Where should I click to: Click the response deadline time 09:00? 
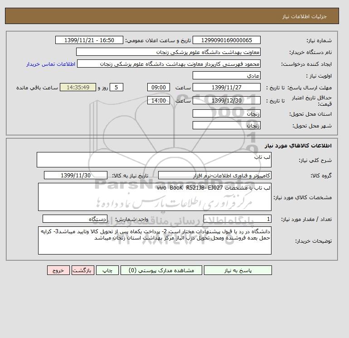tap(159, 88)
